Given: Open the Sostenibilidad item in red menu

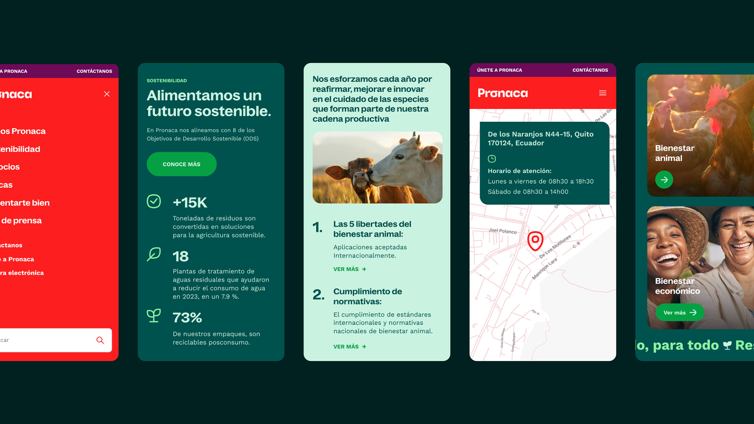Looking at the screenshot, I should coord(20,149).
